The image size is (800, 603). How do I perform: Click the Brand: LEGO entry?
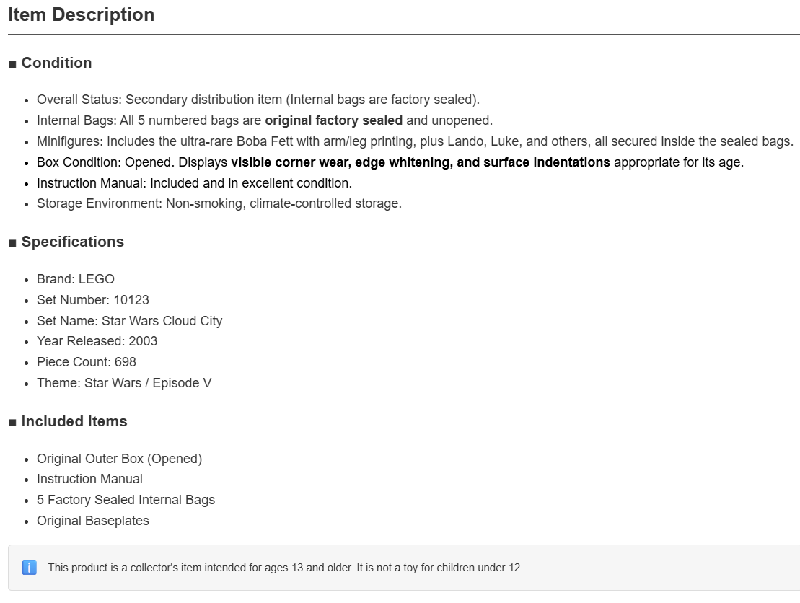76,279
